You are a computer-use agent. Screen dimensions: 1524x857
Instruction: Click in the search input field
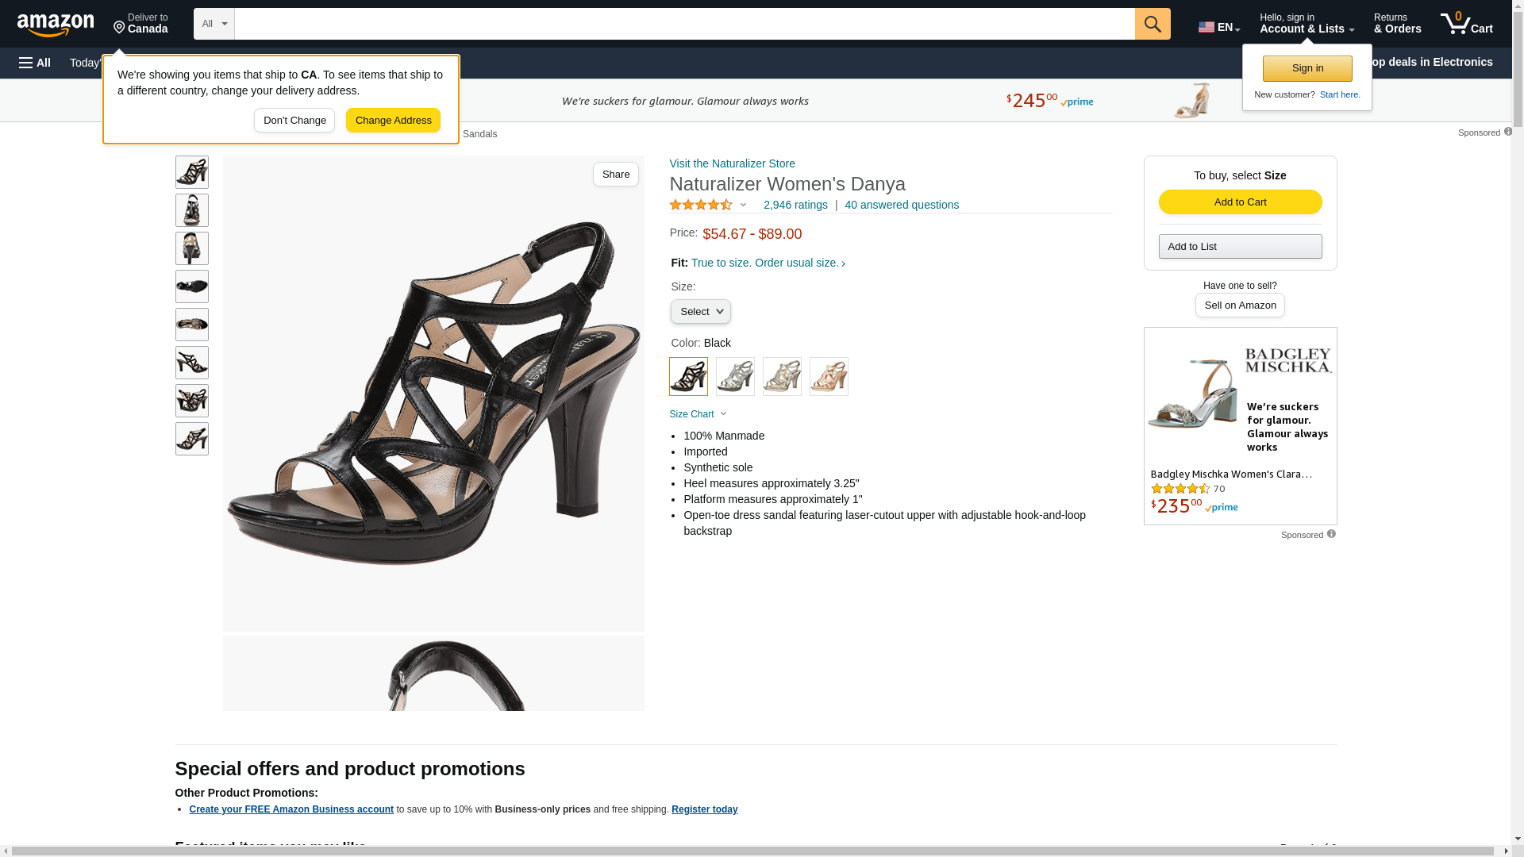(x=684, y=24)
